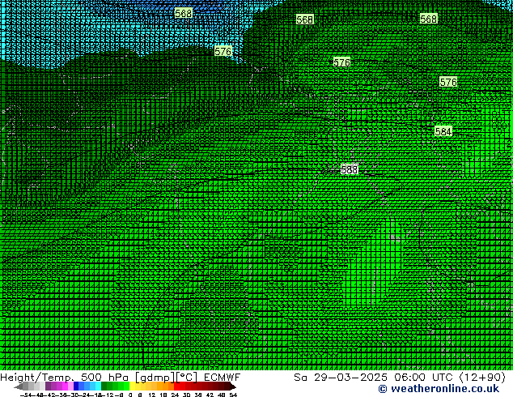Click the 06:00 UTC time text
513x397 pixels.
424,378
